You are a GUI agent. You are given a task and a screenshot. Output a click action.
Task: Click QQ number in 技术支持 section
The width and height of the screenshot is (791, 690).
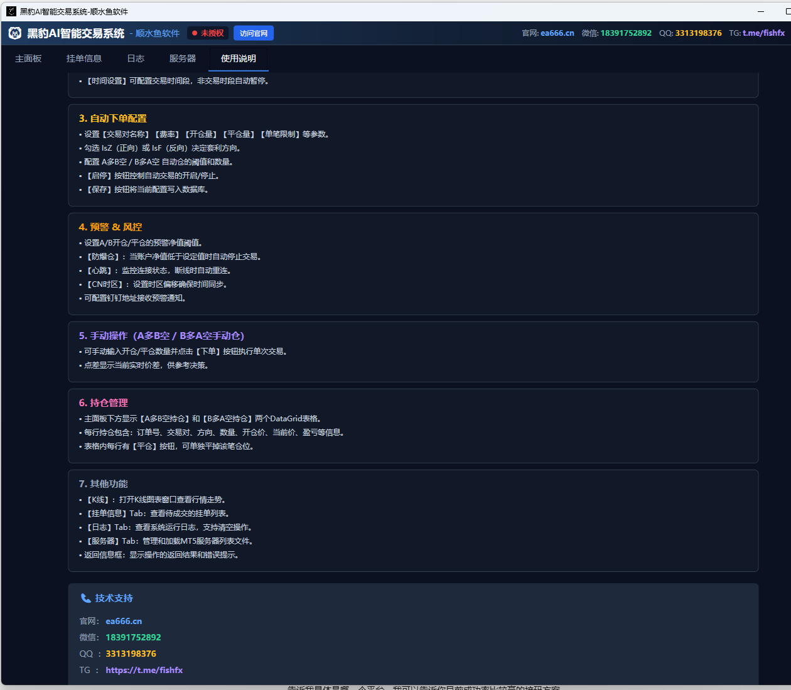pos(131,654)
